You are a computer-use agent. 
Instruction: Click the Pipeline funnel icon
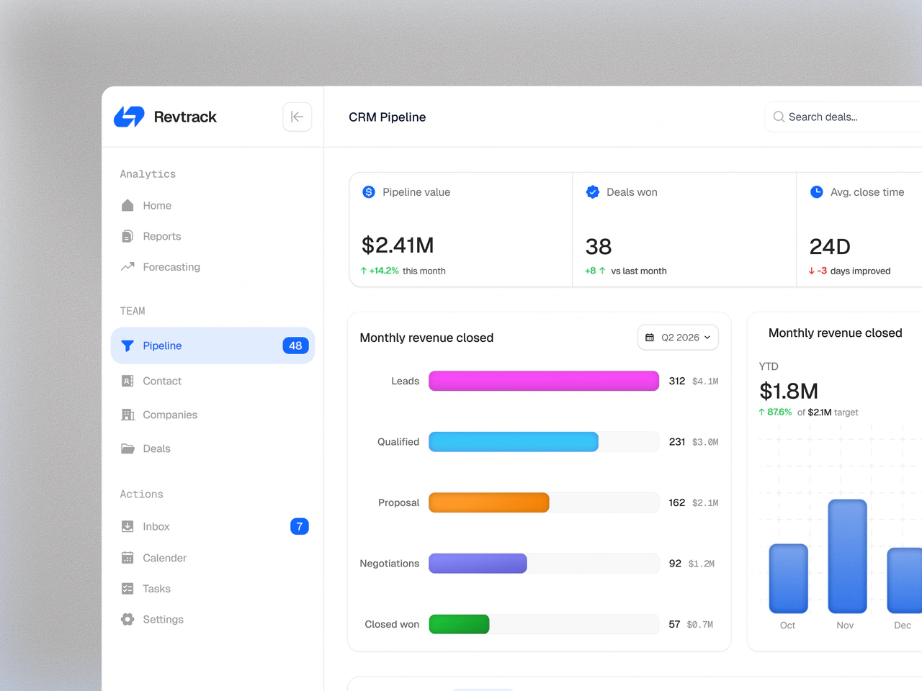click(127, 345)
